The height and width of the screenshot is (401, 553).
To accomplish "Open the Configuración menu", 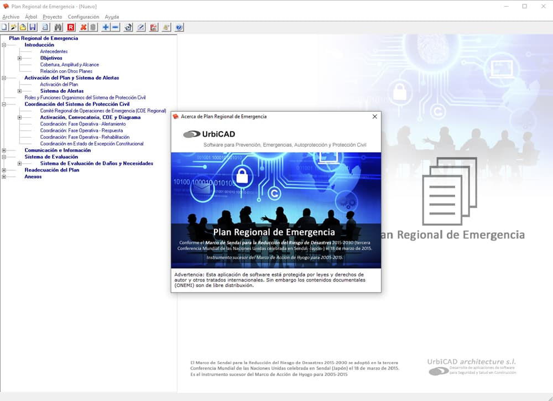I will pyautogui.click(x=84, y=17).
